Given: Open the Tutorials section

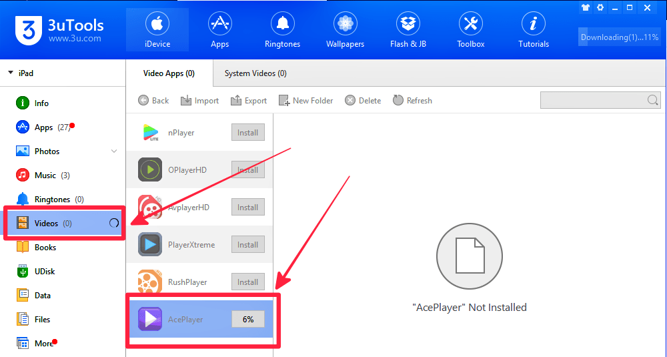Looking at the screenshot, I should click(534, 30).
